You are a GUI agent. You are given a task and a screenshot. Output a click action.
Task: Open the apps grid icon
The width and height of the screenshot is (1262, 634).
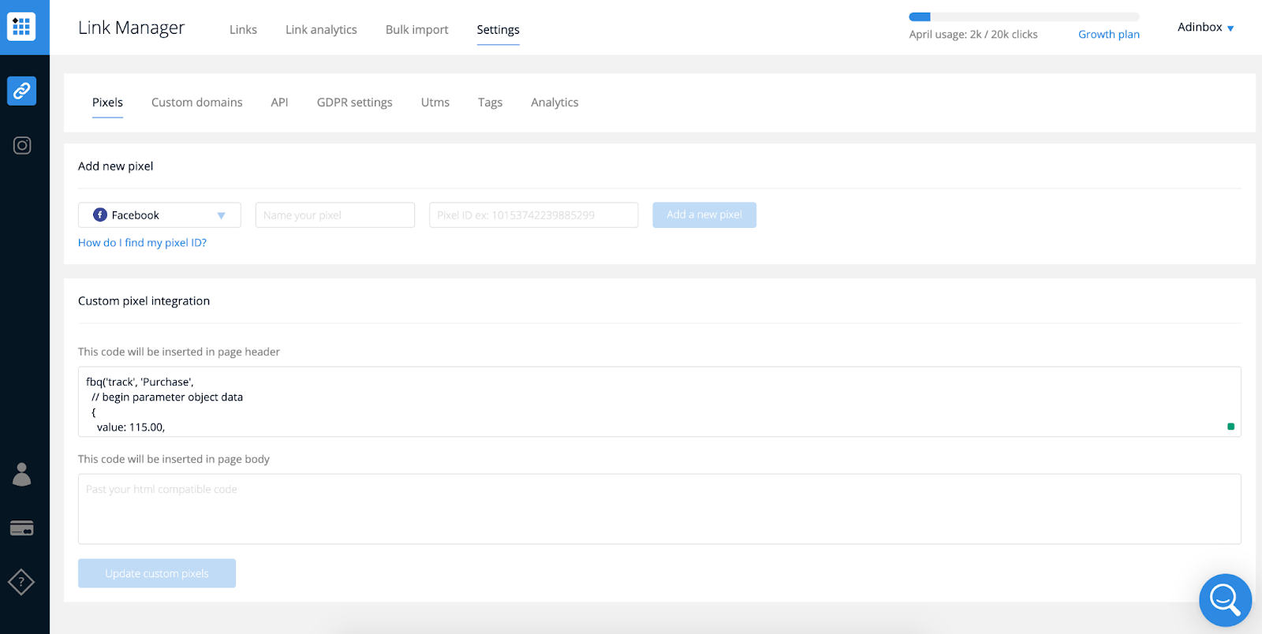(x=21, y=26)
